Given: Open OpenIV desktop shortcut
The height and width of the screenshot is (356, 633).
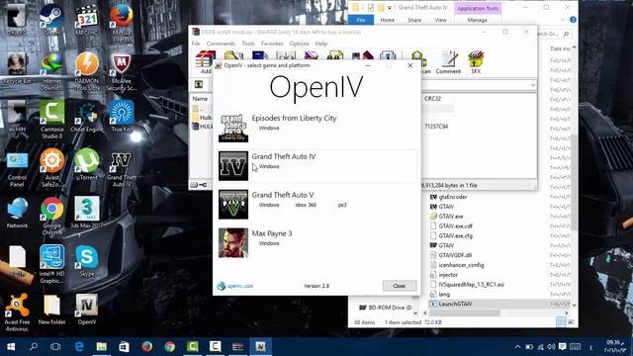Looking at the screenshot, I should pos(86,310).
